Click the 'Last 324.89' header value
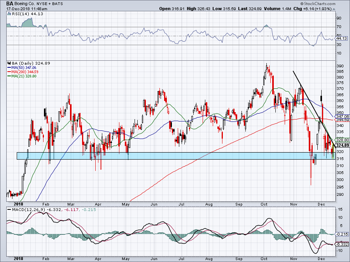Screen dimensions: 350x262 (250, 9)
